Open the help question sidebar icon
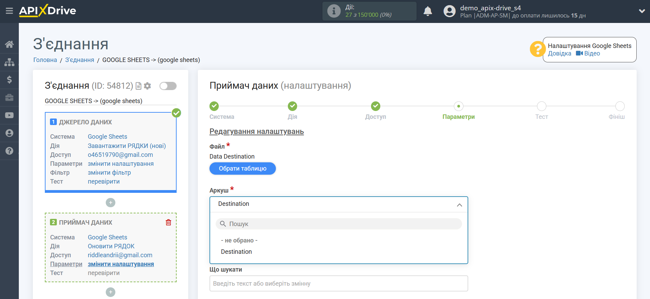 pyautogui.click(x=9, y=151)
